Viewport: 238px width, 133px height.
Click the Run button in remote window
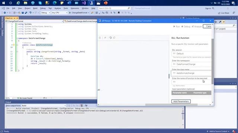pyautogui.click(x=177, y=27)
